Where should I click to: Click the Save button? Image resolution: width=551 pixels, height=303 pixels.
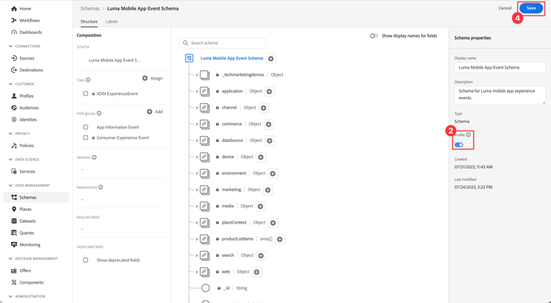coord(531,8)
